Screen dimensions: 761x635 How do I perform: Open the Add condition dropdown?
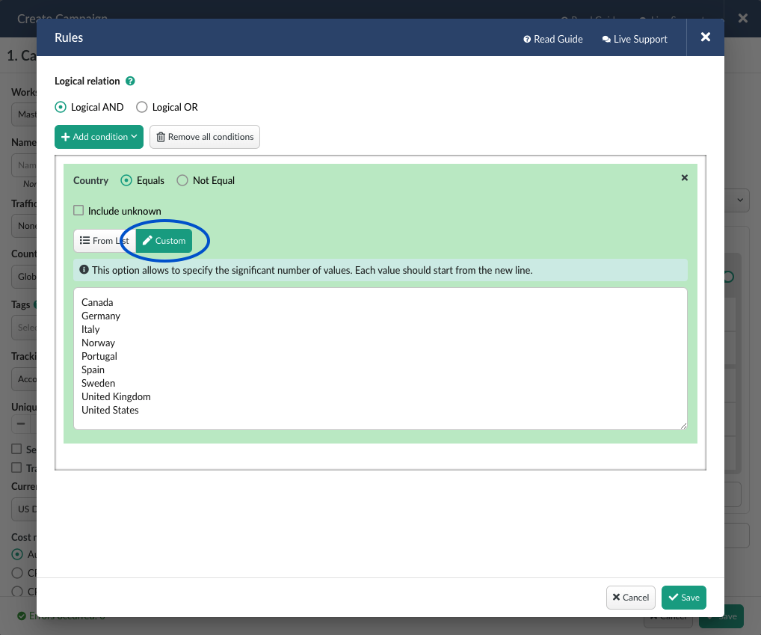tap(99, 137)
